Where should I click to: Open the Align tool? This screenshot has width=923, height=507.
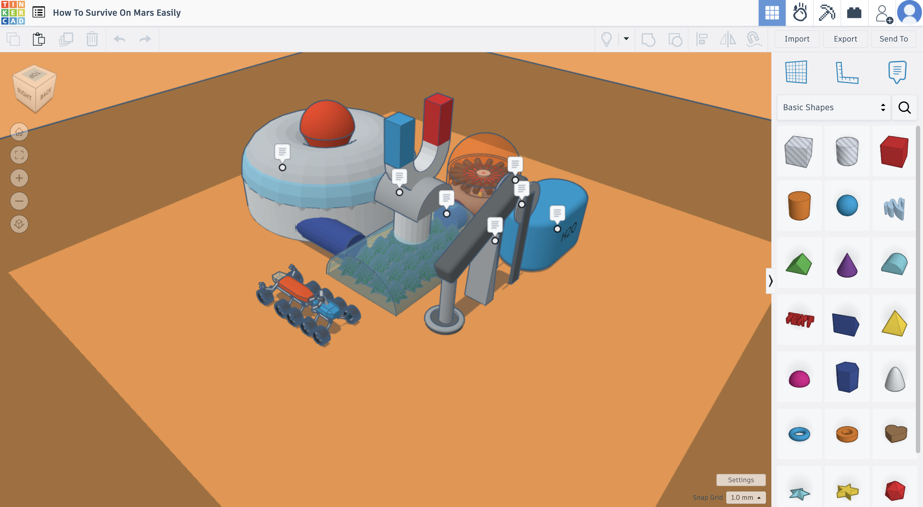click(702, 39)
